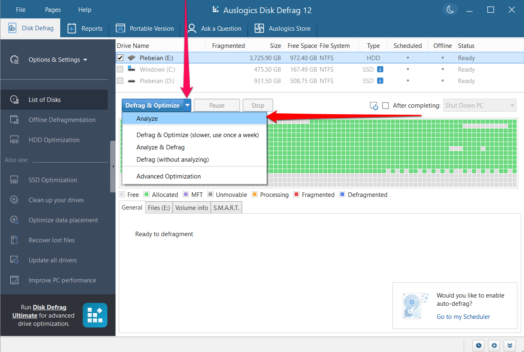524x352 pixels.
Task: Open the Pages menu
Action: pos(52,9)
